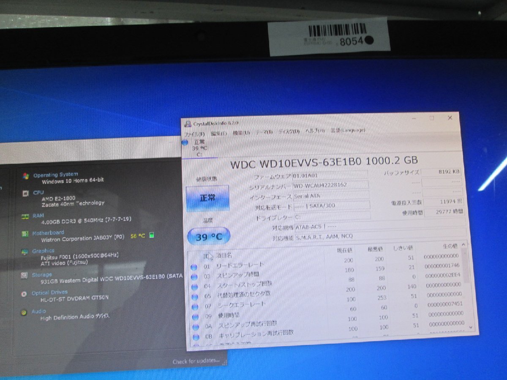Open the 機能(U) menu in CrystalDiskInfo
The height and width of the screenshot is (380, 507).
[x=241, y=133]
